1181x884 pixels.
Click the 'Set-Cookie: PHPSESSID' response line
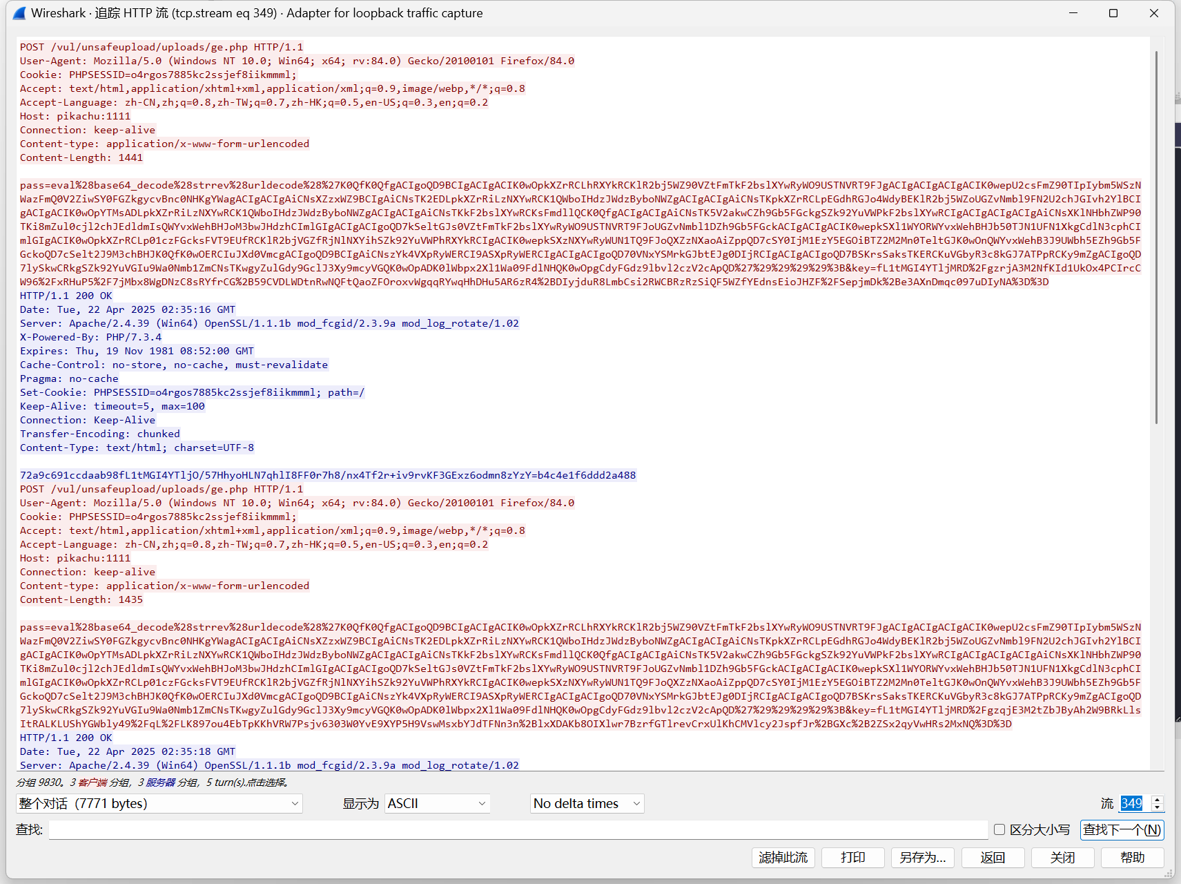point(193,392)
